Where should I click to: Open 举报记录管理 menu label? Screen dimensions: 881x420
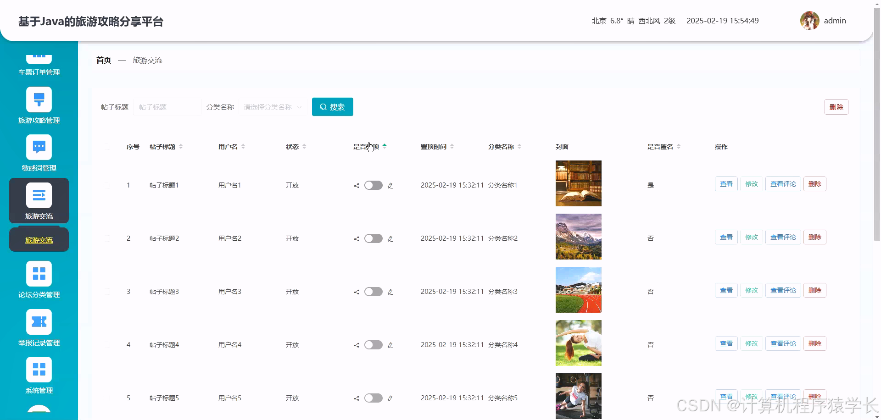39,343
